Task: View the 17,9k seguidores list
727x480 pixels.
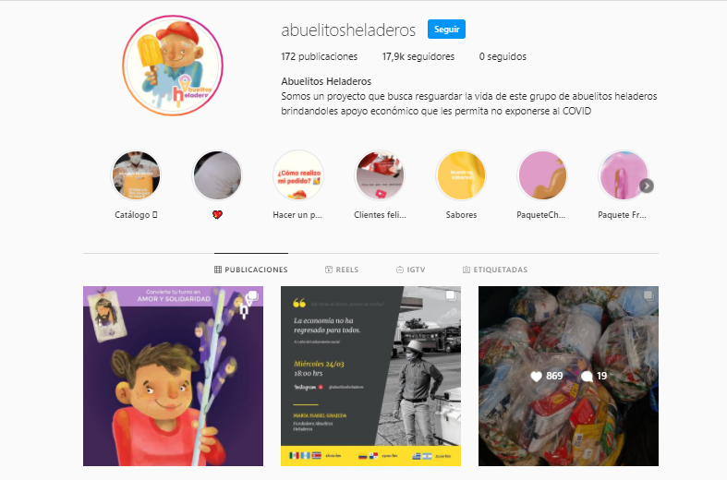Action: pyautogui.click(x=418, y=56)
